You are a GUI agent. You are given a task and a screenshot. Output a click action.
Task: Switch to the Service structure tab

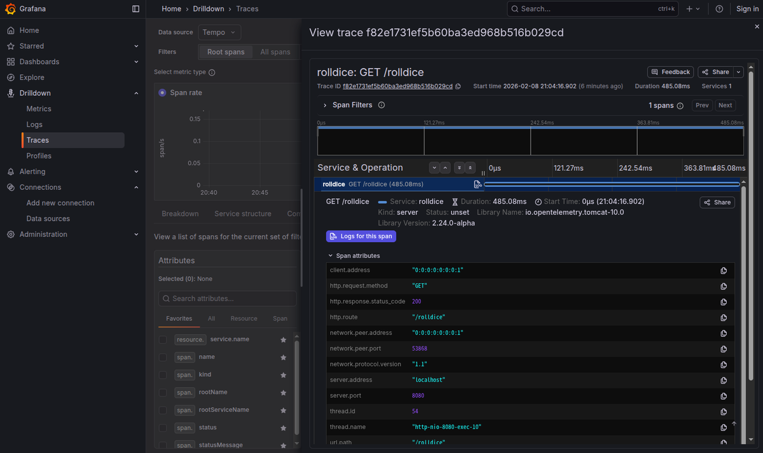coord(243,214)
